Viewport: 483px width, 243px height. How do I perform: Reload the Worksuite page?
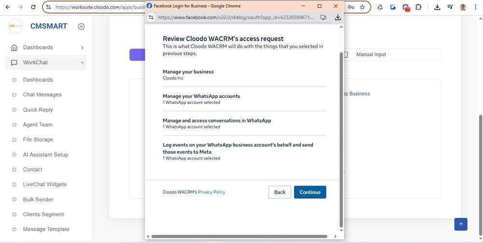[33, 7]
